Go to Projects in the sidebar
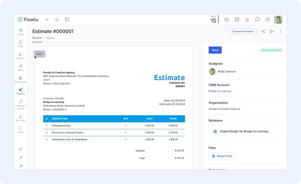This screenshot has width=301, height=184. click(x=21, y=56)
